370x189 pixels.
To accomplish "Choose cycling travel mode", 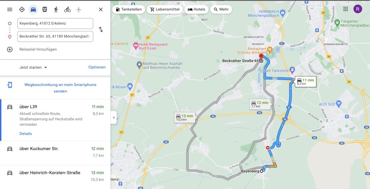I will coord(67,9).
